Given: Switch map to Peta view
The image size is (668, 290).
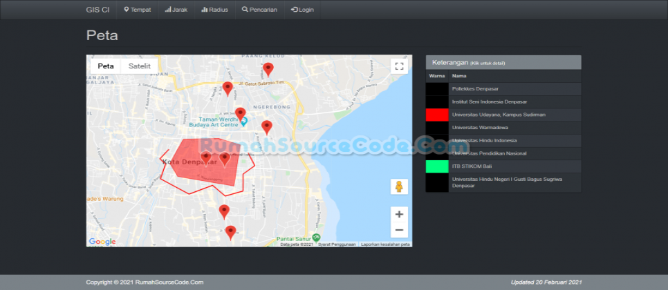Looking at the screenshot, I should point(106,66).
